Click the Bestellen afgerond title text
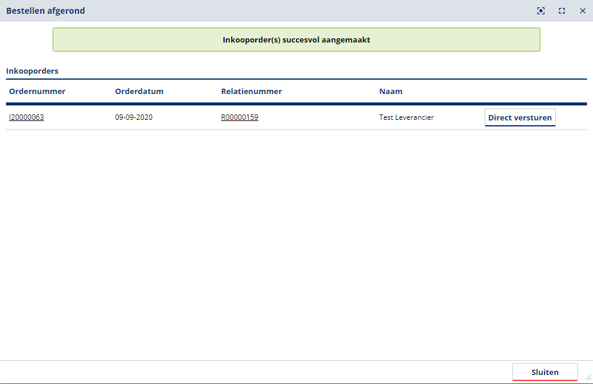 tap(46, 11)
